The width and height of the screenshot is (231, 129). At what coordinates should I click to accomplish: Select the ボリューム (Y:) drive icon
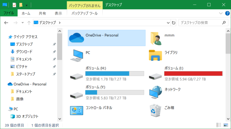[x=77, y=95]
